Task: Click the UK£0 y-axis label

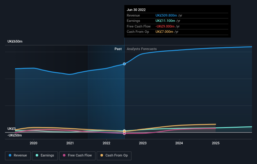Action: (12, 129)
